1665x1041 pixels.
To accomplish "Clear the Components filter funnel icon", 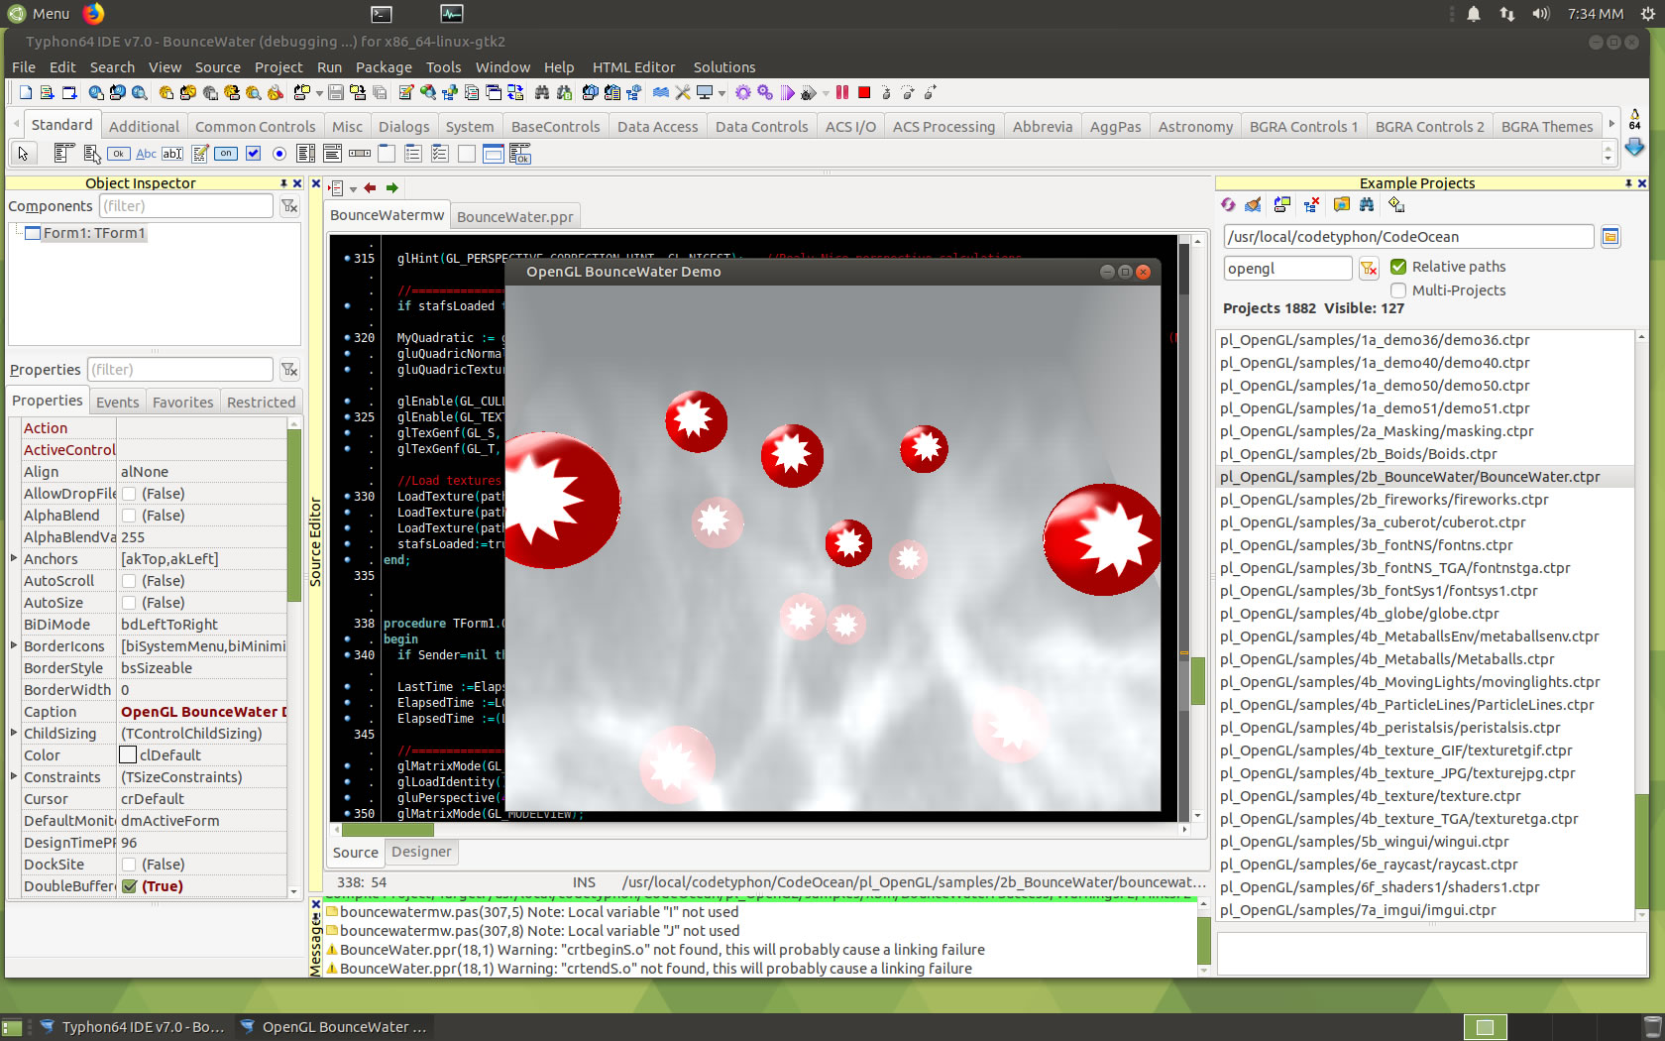I will (289, 205).
